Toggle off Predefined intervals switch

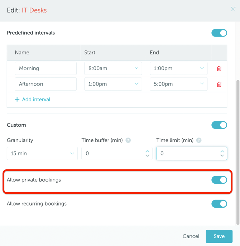(x=219, y=33)
